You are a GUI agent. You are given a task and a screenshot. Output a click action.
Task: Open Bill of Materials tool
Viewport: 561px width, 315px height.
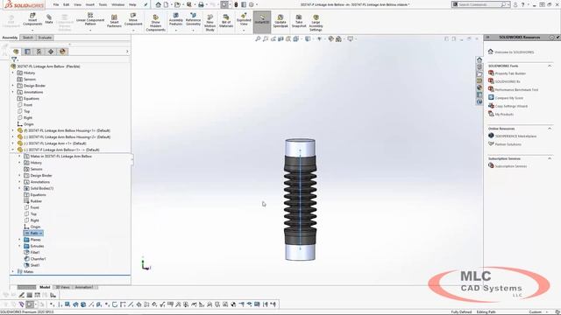tap(226, 21)
